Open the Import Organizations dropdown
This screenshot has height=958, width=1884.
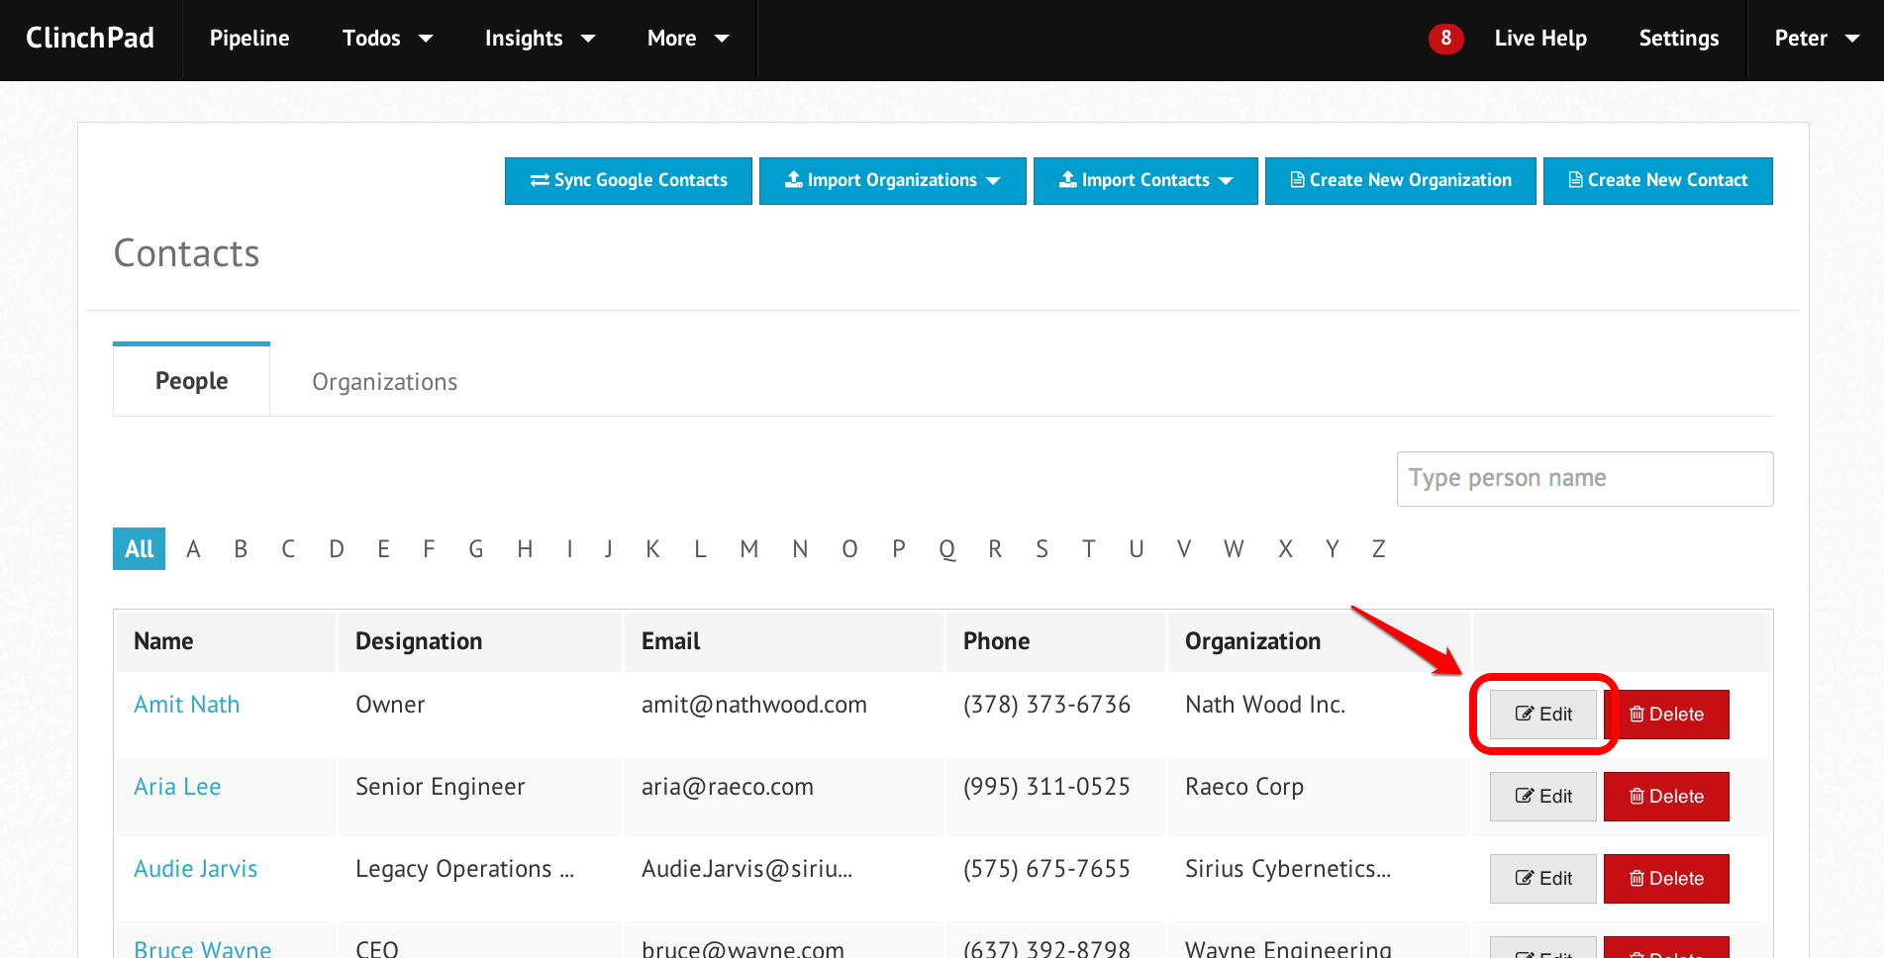point(893,181)
